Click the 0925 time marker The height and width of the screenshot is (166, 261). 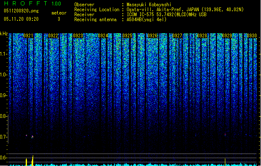(x=127, y=36)
